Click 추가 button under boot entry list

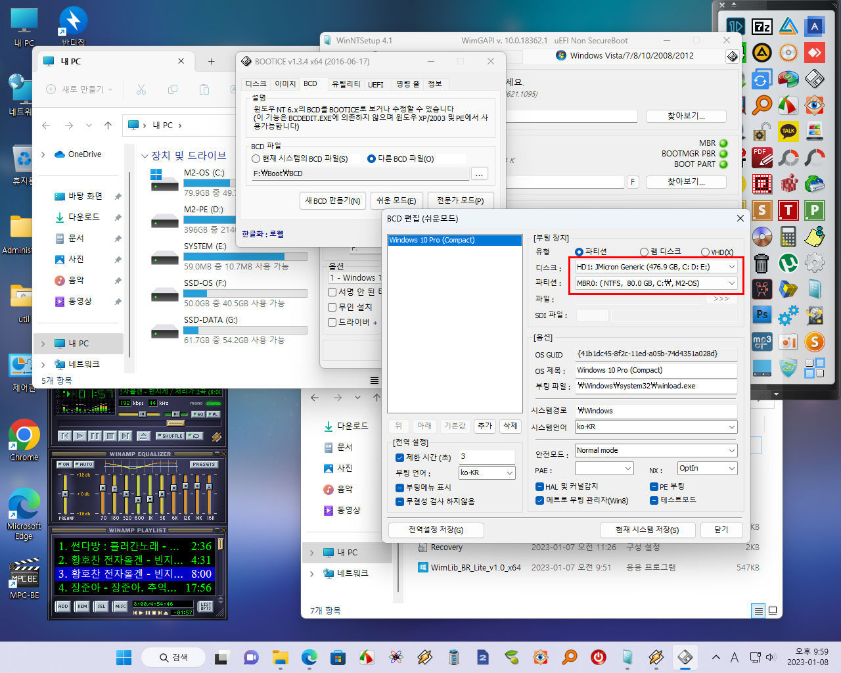pos(485,426)
